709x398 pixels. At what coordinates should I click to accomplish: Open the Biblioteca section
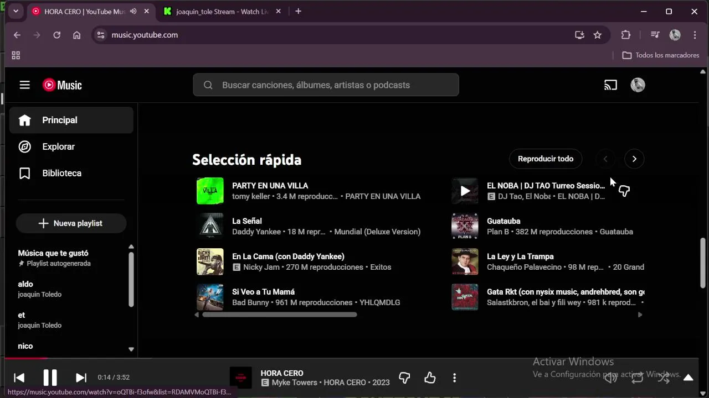click(x=71, y=173)
